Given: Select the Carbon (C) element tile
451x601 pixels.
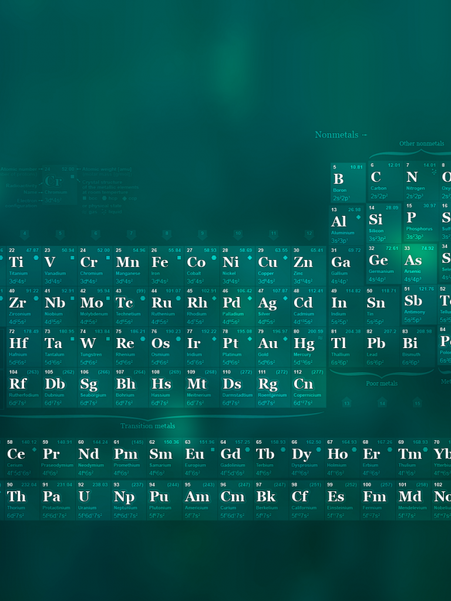Looking at the screenshot, I should (x=385, y=182).
